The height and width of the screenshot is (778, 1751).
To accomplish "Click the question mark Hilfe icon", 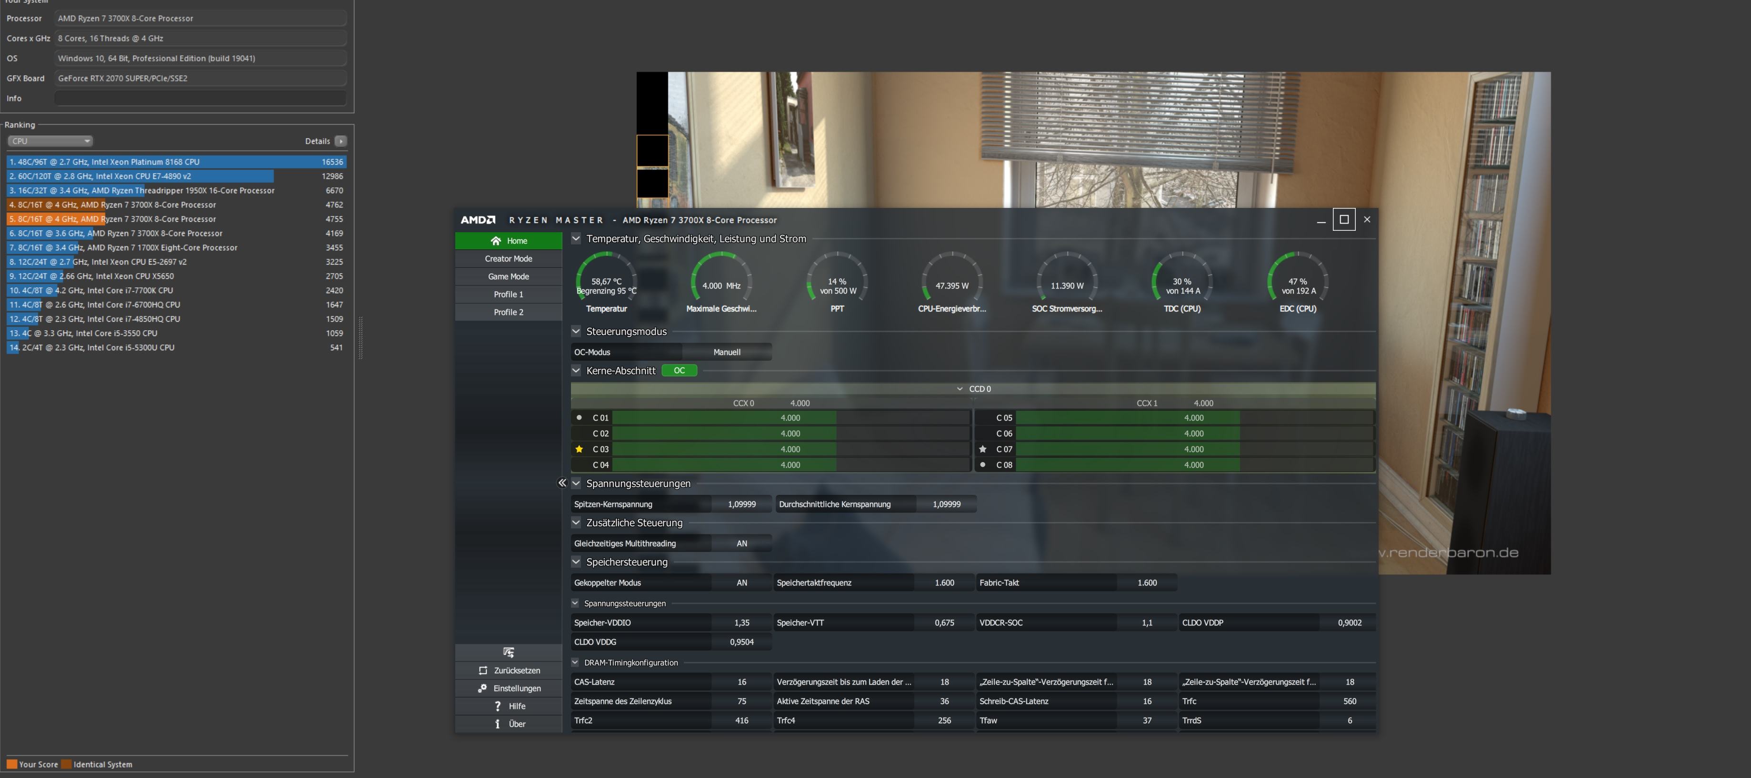I will (x=498, y=706).
